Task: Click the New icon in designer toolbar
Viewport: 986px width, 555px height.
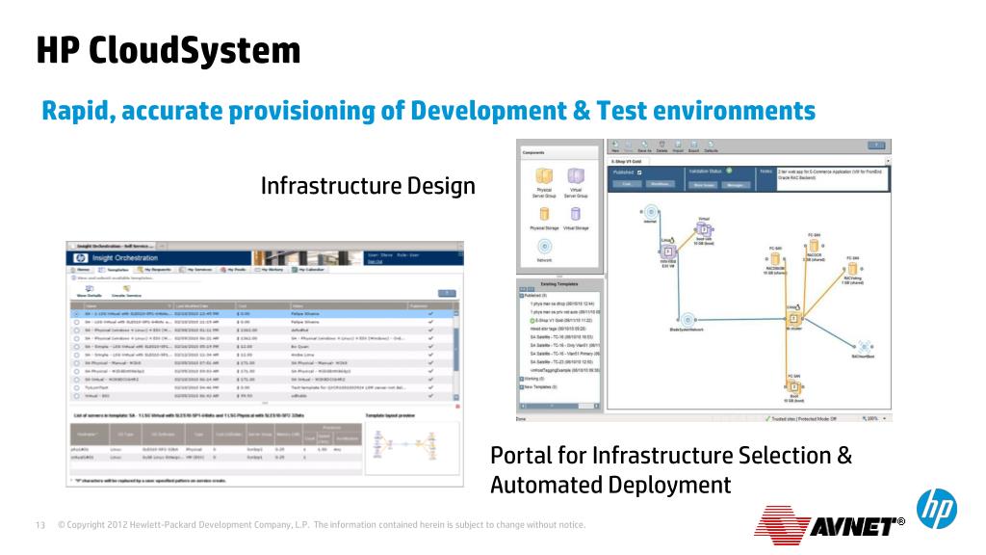Action: [x=615, y=145]
